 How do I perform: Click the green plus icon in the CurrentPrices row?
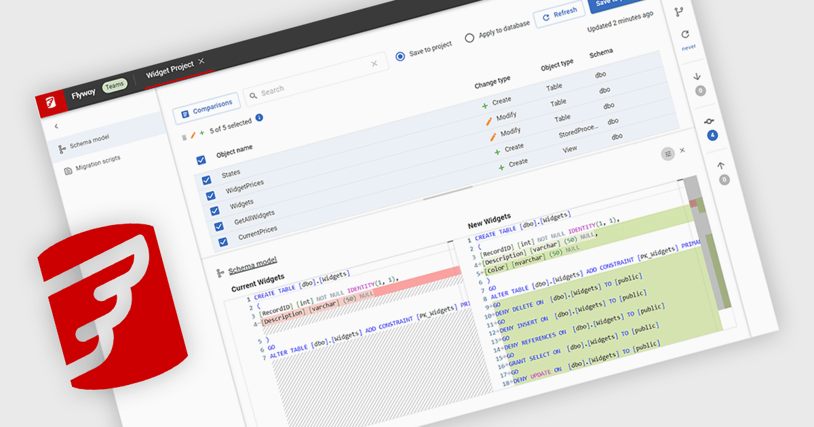[x=502, y=167]
